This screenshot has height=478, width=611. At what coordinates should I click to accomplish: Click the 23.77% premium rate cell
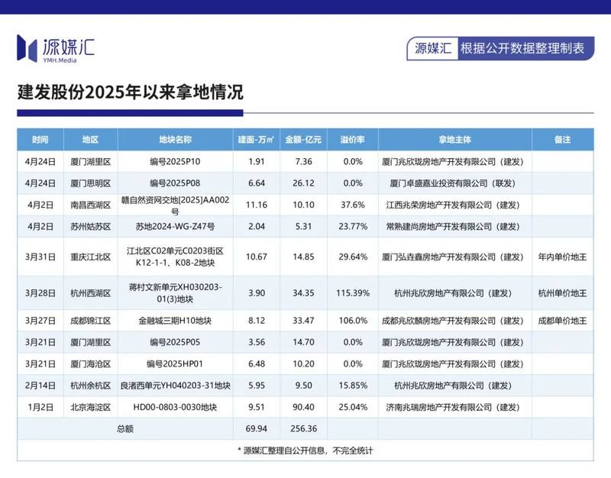click(353, 227)
